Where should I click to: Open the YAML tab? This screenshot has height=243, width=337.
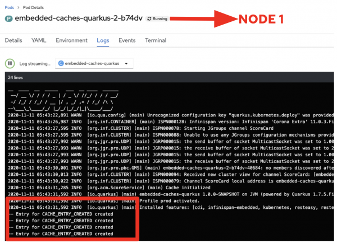coord(39,41)
